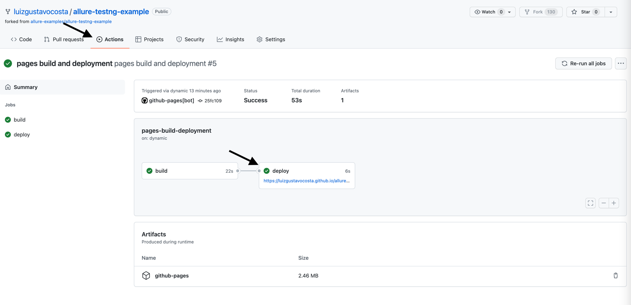
Task: Download the github-pages artifact
Action: 172,276
